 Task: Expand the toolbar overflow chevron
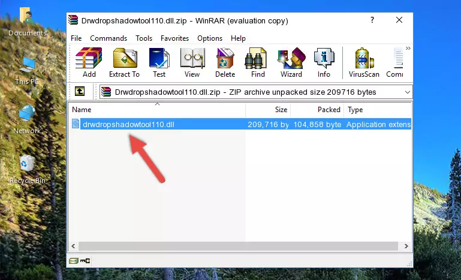pos(408,48)
